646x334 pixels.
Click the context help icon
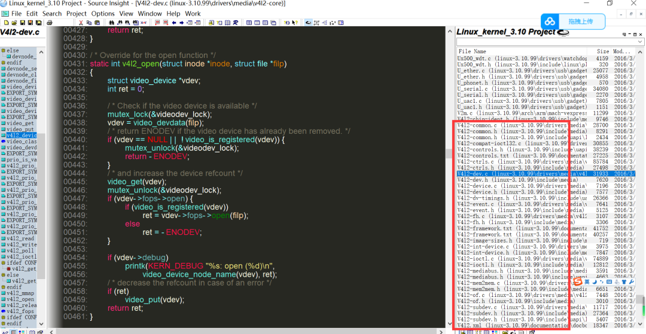(295, 23)
